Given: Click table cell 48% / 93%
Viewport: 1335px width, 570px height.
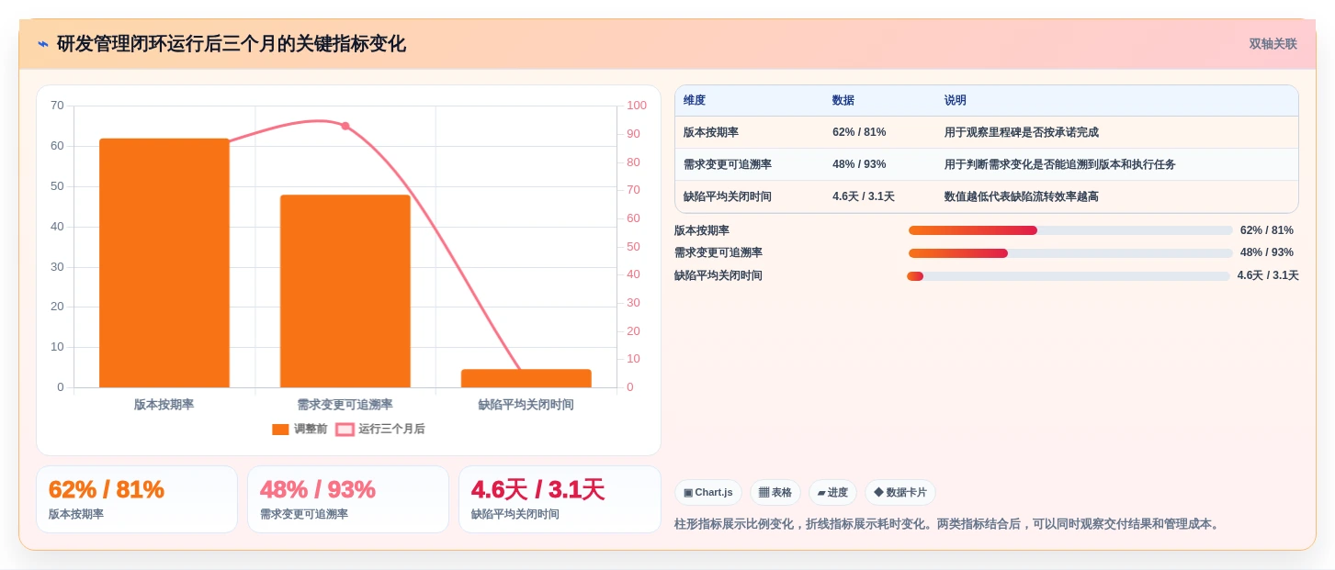Looking at the screenshot, I should [x=859, y=164].
